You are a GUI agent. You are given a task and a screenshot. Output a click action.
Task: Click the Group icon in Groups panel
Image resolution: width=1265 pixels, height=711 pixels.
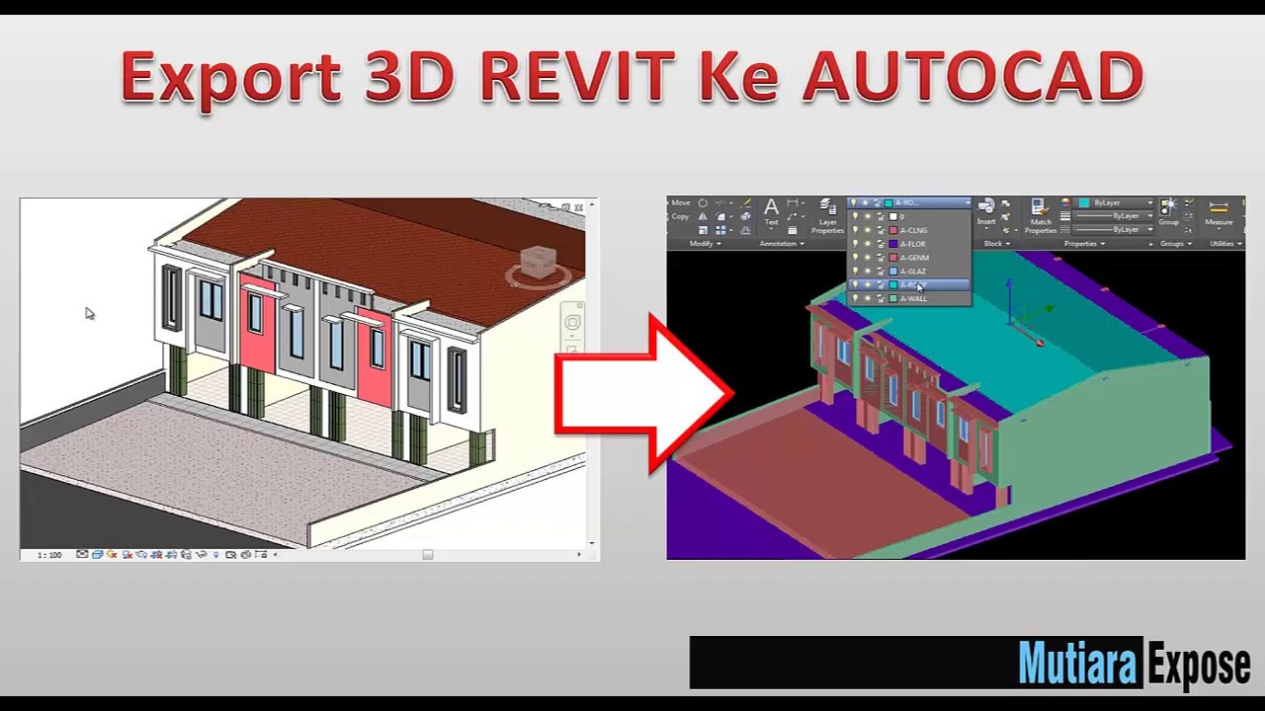point(1166,206)
